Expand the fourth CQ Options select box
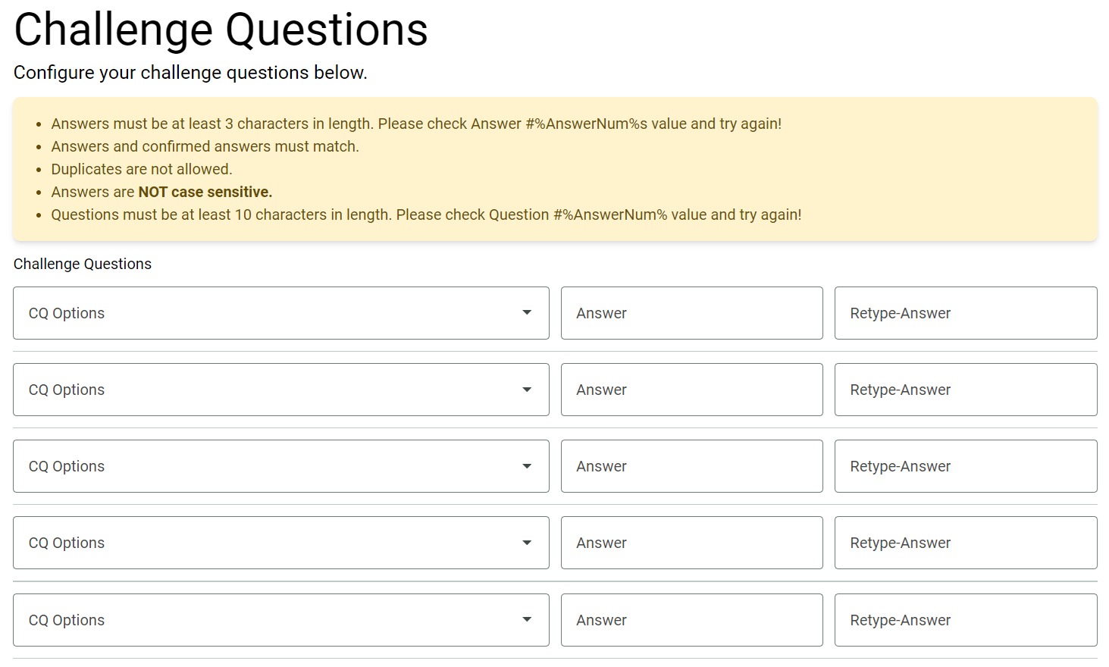The image size is (1109, 667). [x=265, y=543]
